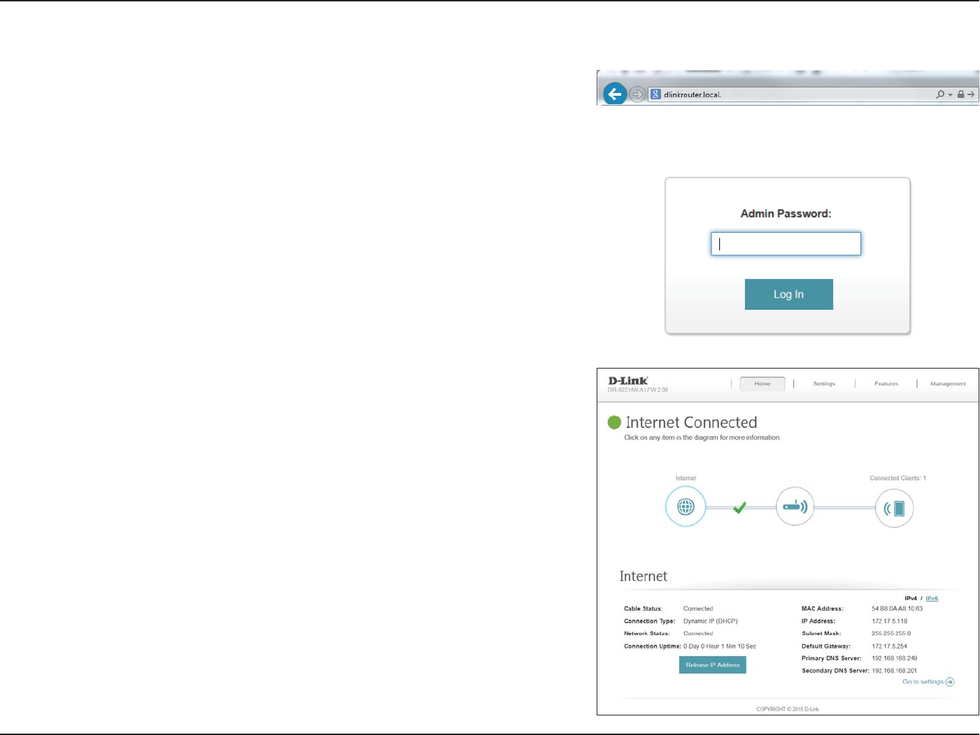Click the subnet mask value 255.255.255.0
Image resolution: width=980 pixels, height=735 pixels.
[x=891, y=634]
